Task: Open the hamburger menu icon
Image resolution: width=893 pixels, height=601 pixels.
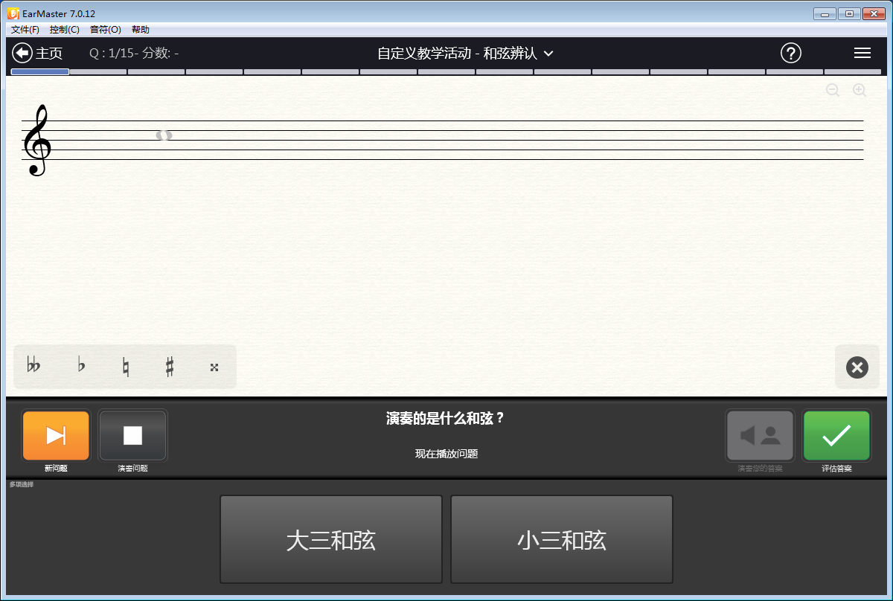Action: pos(862,53)
